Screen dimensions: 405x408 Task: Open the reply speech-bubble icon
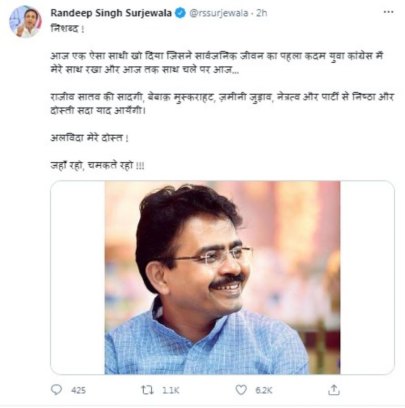[x=57, y=390]
